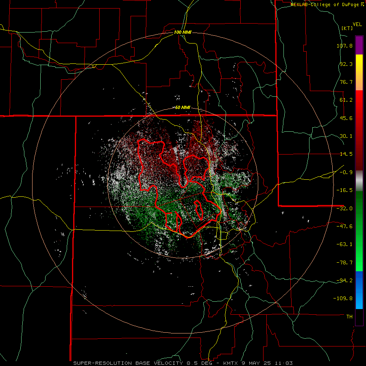The image size is (366, 366).
Task: Click the Super-Resolution Base Velocity caption
Action: tap(183, 363)
